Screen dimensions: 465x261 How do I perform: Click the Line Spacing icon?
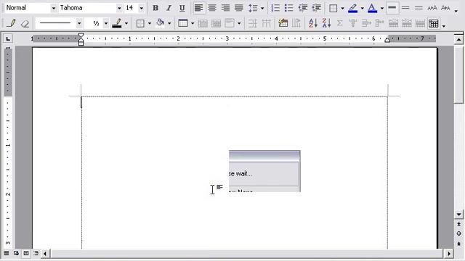pyautogui.click(x=253, y=8)
